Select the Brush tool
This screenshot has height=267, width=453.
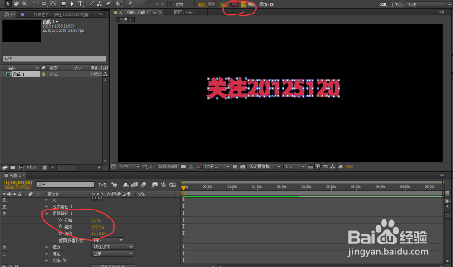click(92, 4)
